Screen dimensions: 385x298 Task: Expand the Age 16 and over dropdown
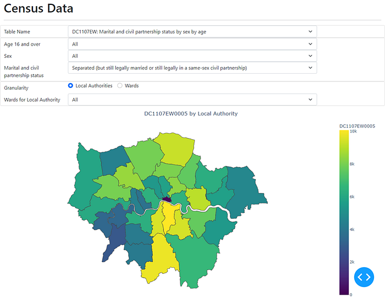(x=192, y=44)
